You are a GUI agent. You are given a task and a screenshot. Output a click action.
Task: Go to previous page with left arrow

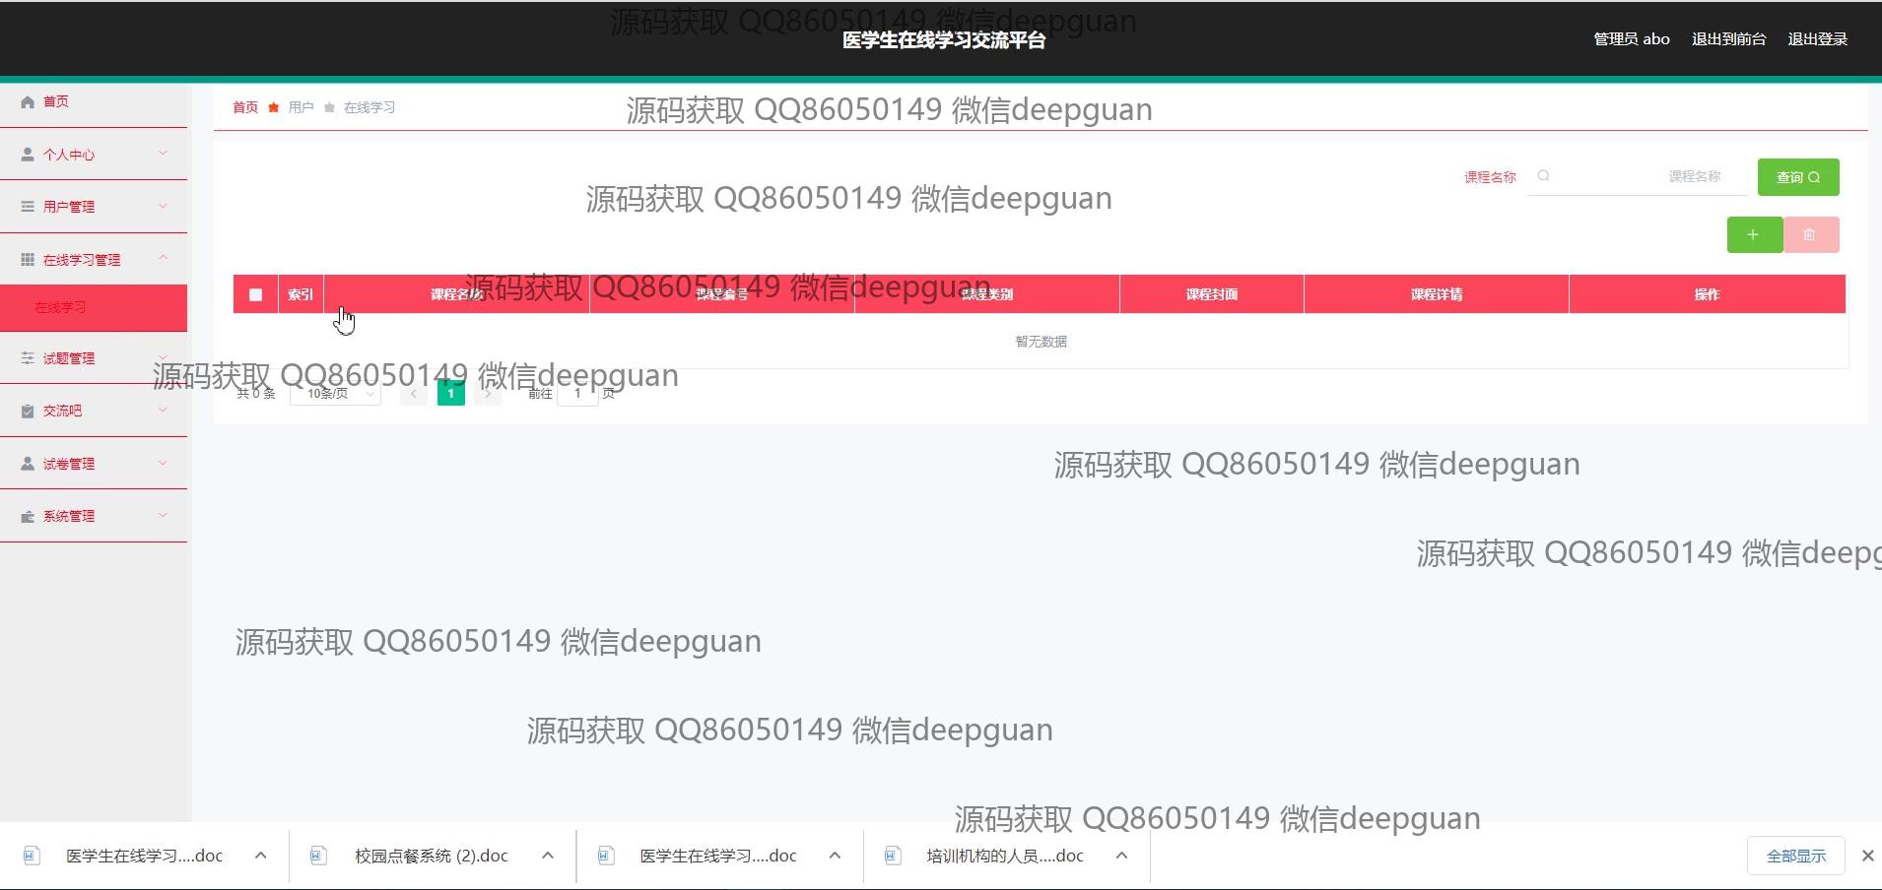[414, 394]
